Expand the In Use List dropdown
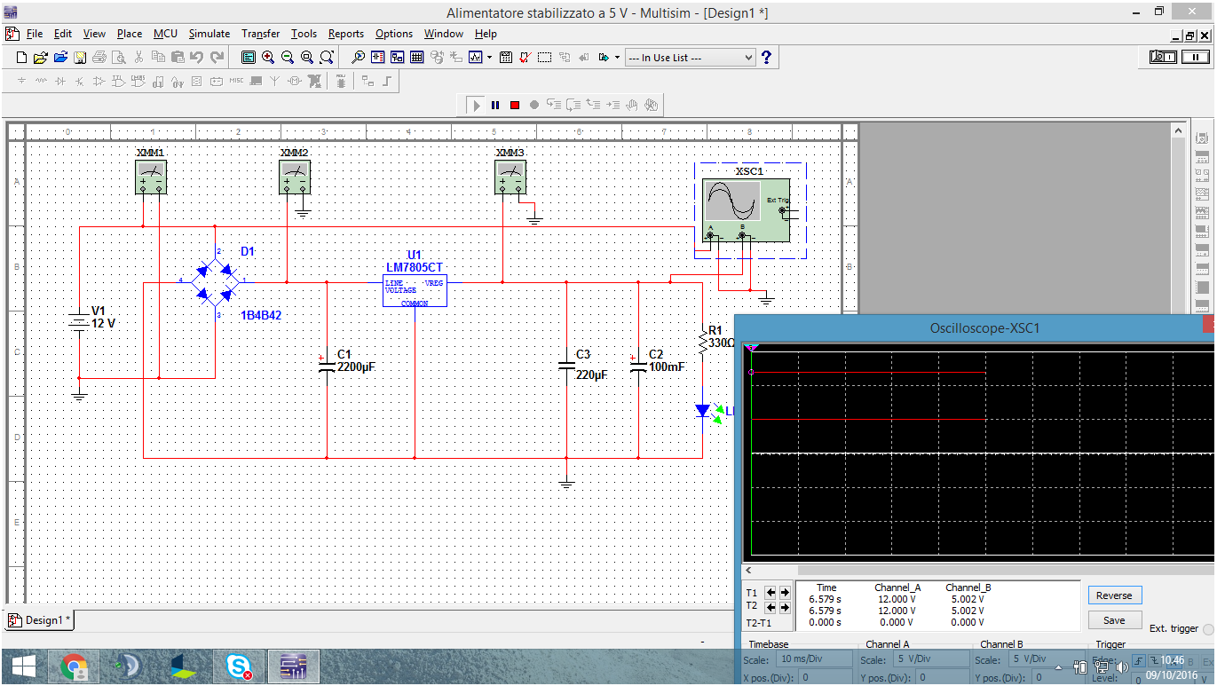The height and width of the screenshot is (686, 1217). tap(747, 58)
